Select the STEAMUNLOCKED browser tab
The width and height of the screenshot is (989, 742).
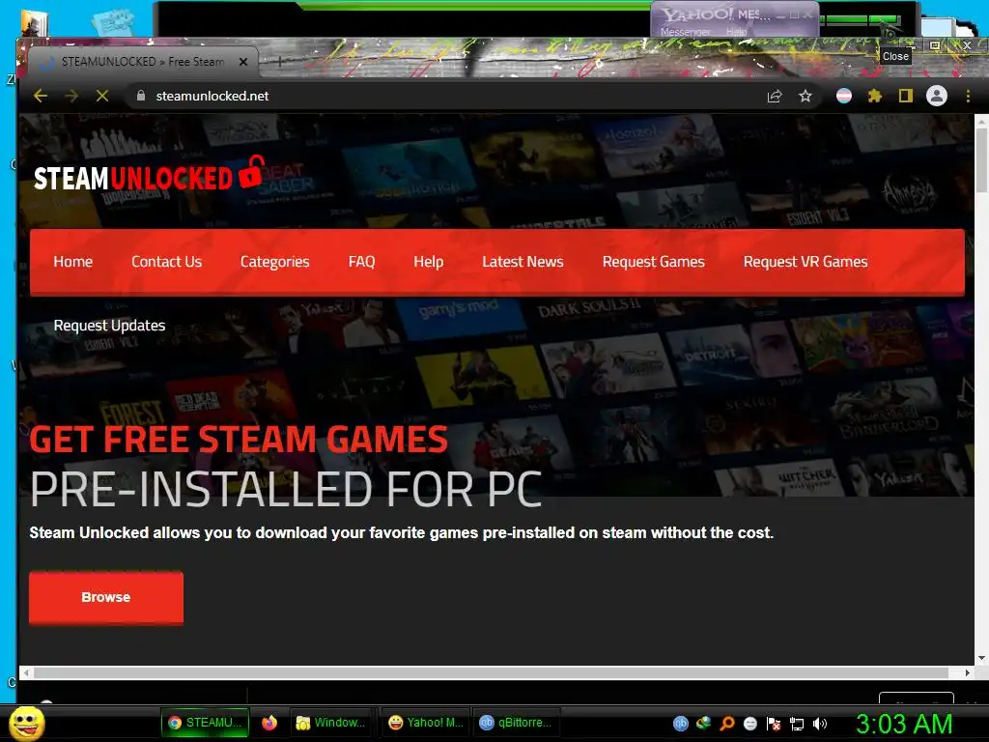coord(143,62)
